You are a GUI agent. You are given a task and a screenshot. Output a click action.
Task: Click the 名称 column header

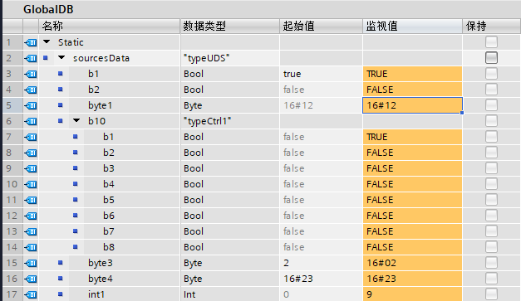110,26
